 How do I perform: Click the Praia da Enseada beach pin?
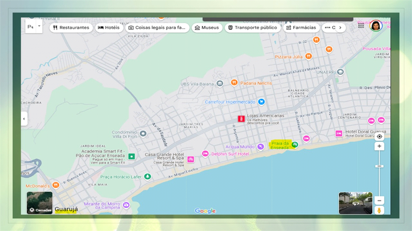point(295,144)
